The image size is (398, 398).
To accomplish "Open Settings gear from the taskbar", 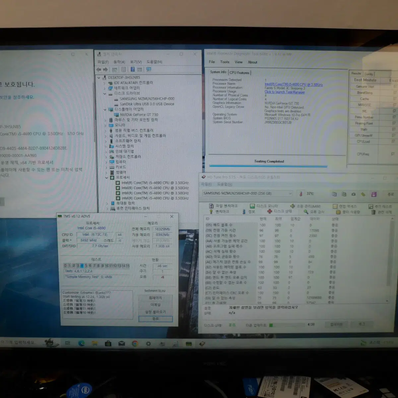I will click(148, 344).
